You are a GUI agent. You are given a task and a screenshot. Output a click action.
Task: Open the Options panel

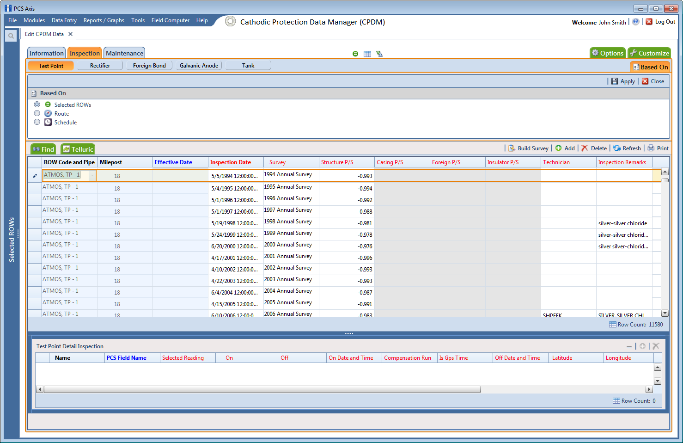tap(608, 53)
